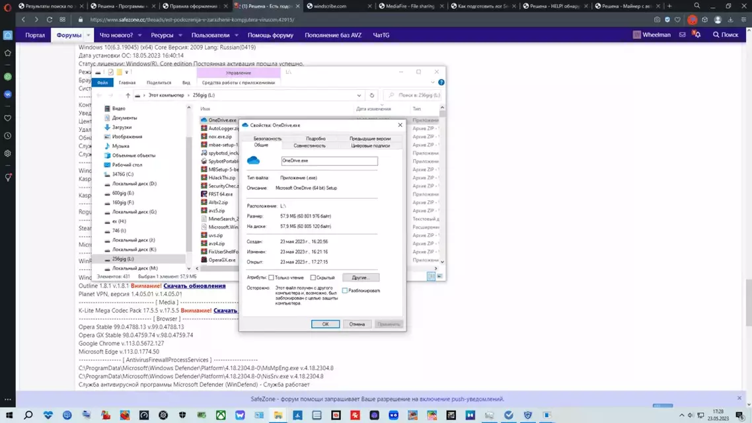752x423 pixels.
Task: Expand the Пользователи menu arrow
Action: tap(237, 35)
